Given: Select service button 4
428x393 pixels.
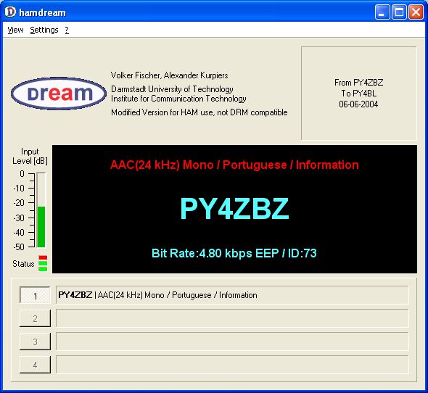Looking at the screenshot, I should coord(35,365).
